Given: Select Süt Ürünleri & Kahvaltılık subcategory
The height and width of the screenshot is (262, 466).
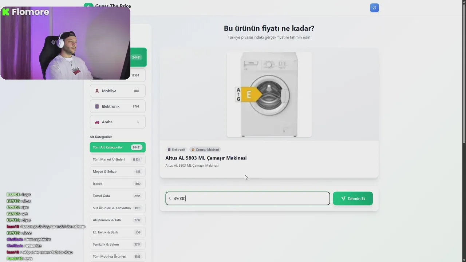Looking at the screenshot, I should pyautogui.click(x=118, y=208).
